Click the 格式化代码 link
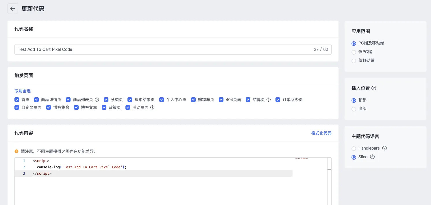Screen dimensions: 431x205 point(321,133)
